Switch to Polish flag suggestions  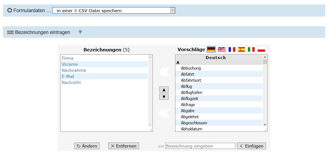261,49
